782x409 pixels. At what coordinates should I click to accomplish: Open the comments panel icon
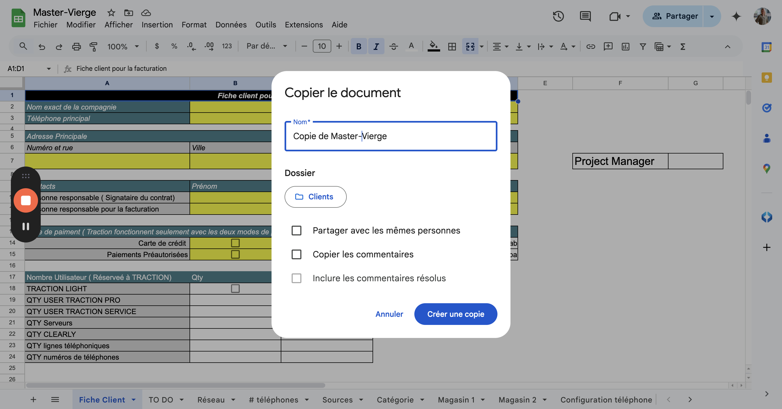point(585,16)
